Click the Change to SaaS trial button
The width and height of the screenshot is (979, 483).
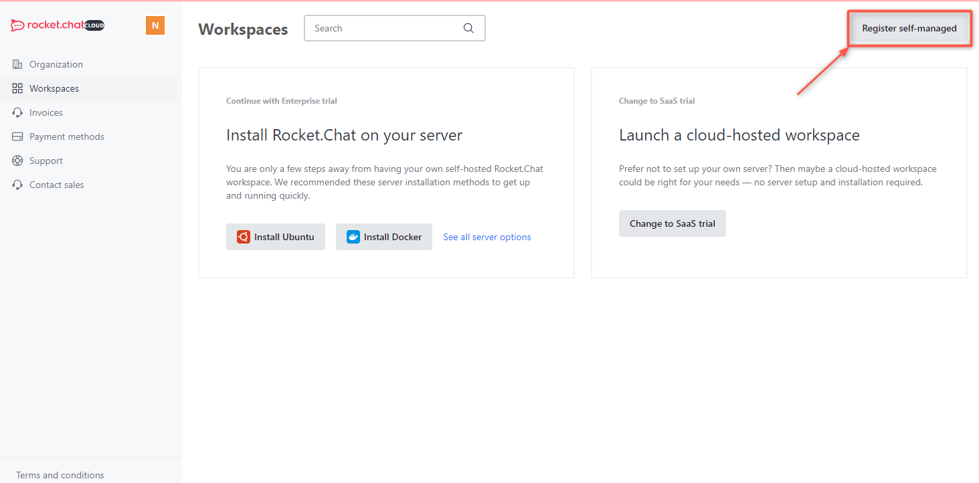[x=673, y=223]
